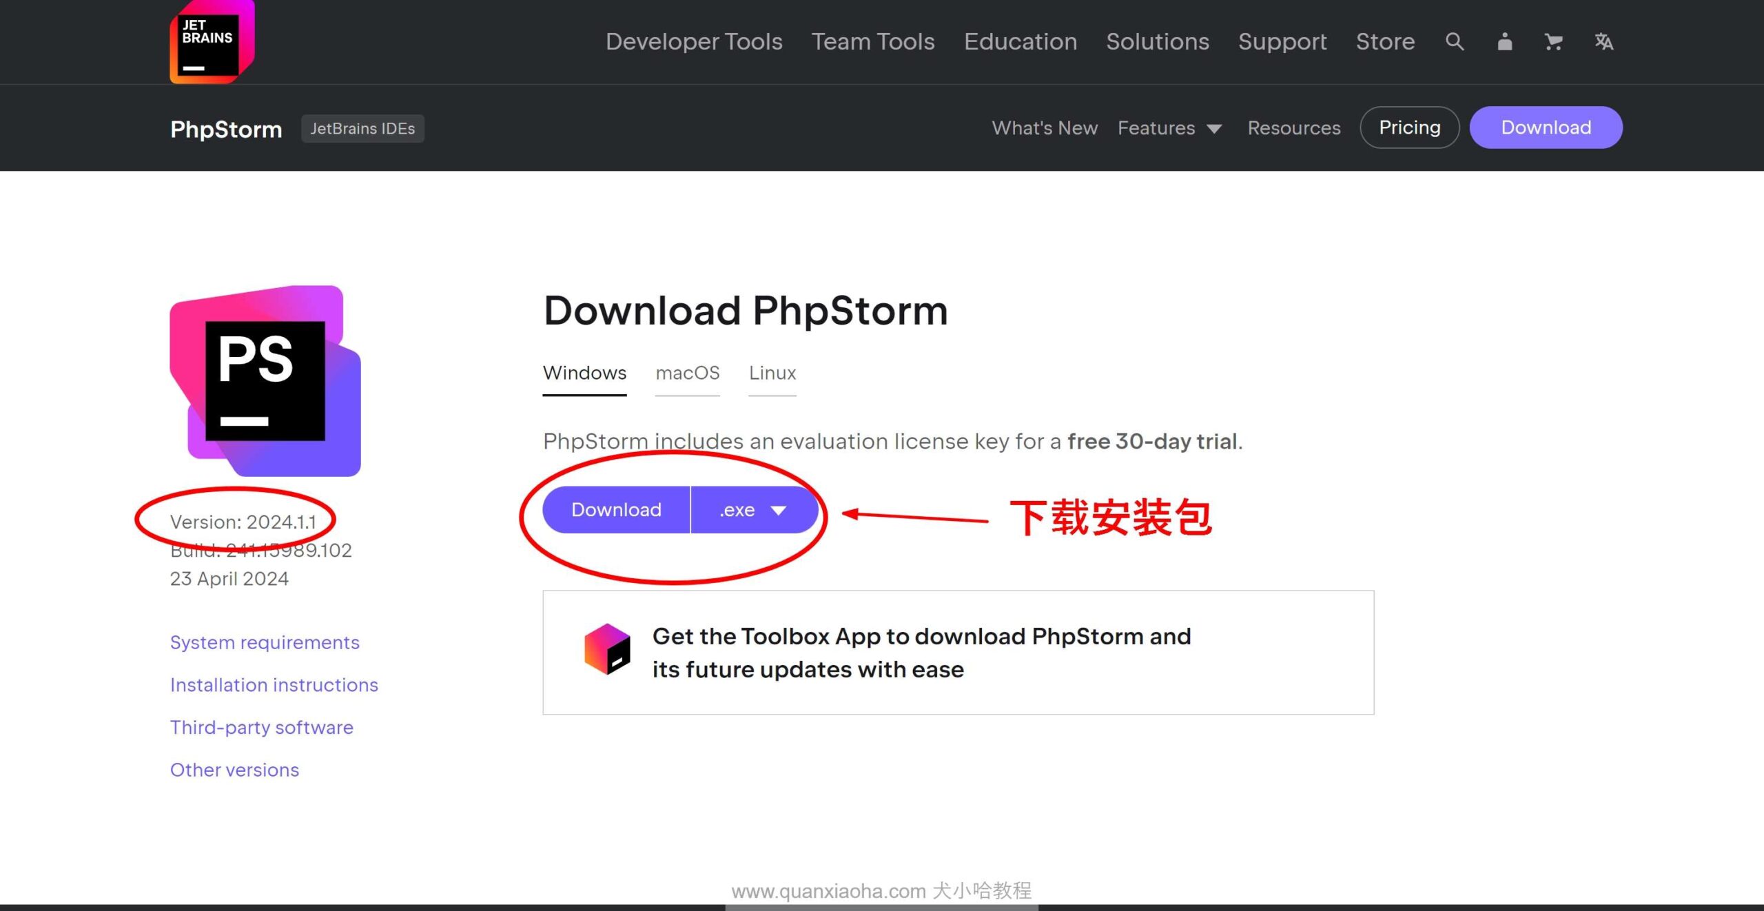The height and width of the screenshot is (911, 1764).
Task: Click Other versions link
Action: click(234, 768)
